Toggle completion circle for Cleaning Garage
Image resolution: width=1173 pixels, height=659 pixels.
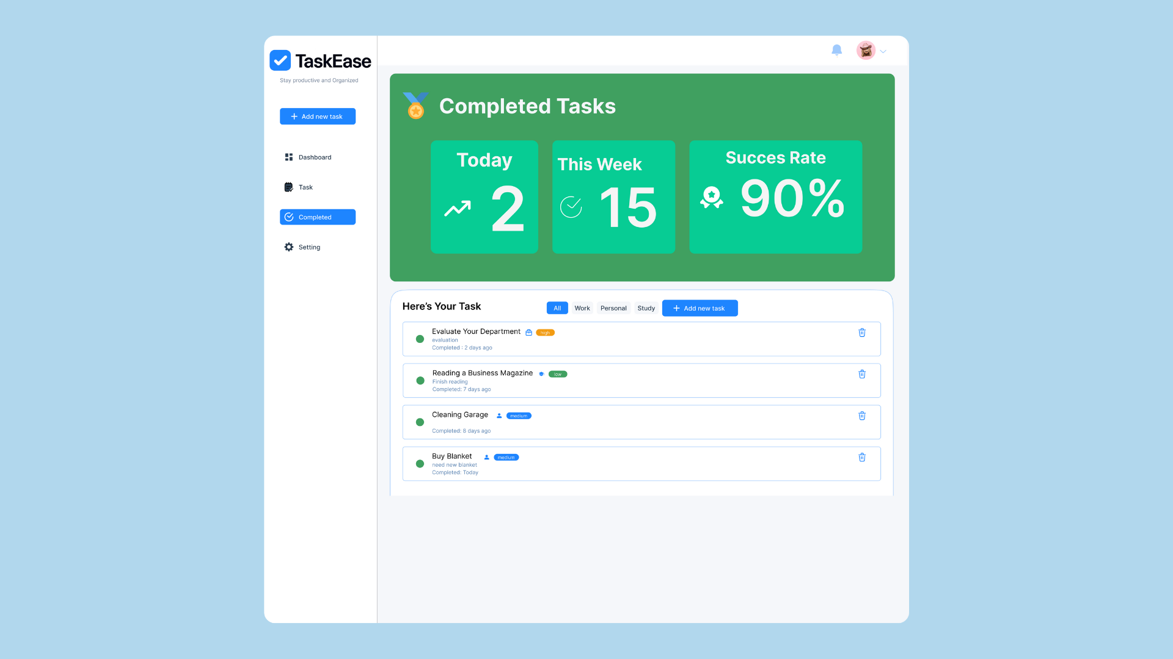420,422
